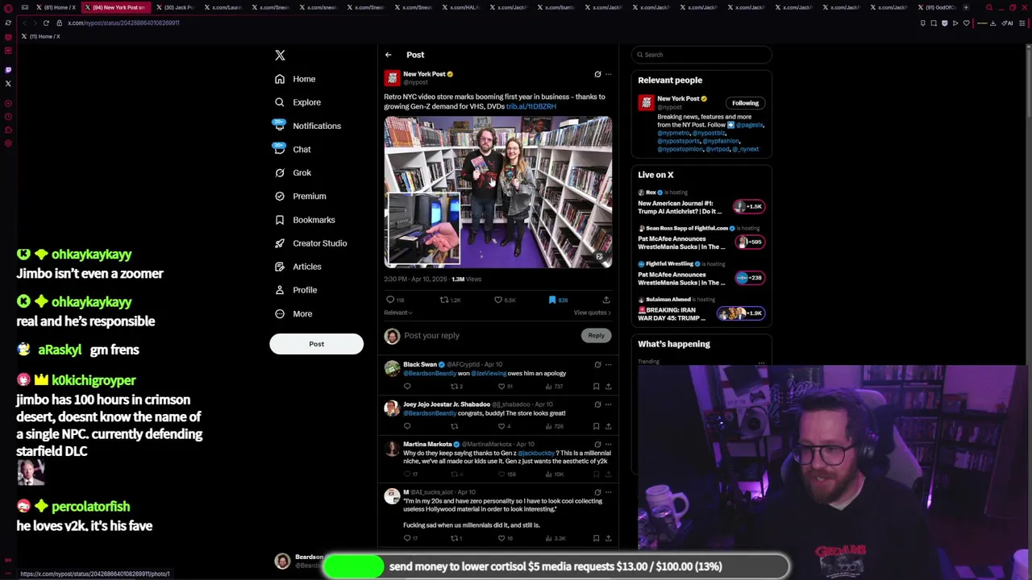Click the search magnifier in X search box

(640, 55)
